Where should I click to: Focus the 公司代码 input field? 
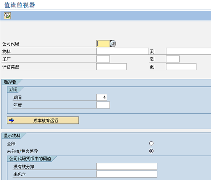(103, 44)
